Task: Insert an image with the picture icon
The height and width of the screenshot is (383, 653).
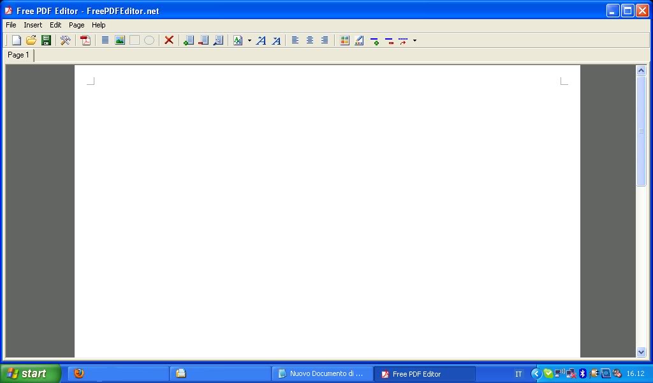Action: tap(120, 40)
